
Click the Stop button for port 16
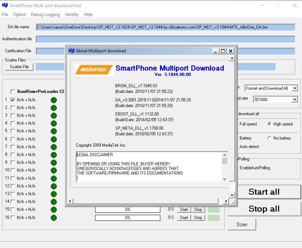click(x=198, y=218)
